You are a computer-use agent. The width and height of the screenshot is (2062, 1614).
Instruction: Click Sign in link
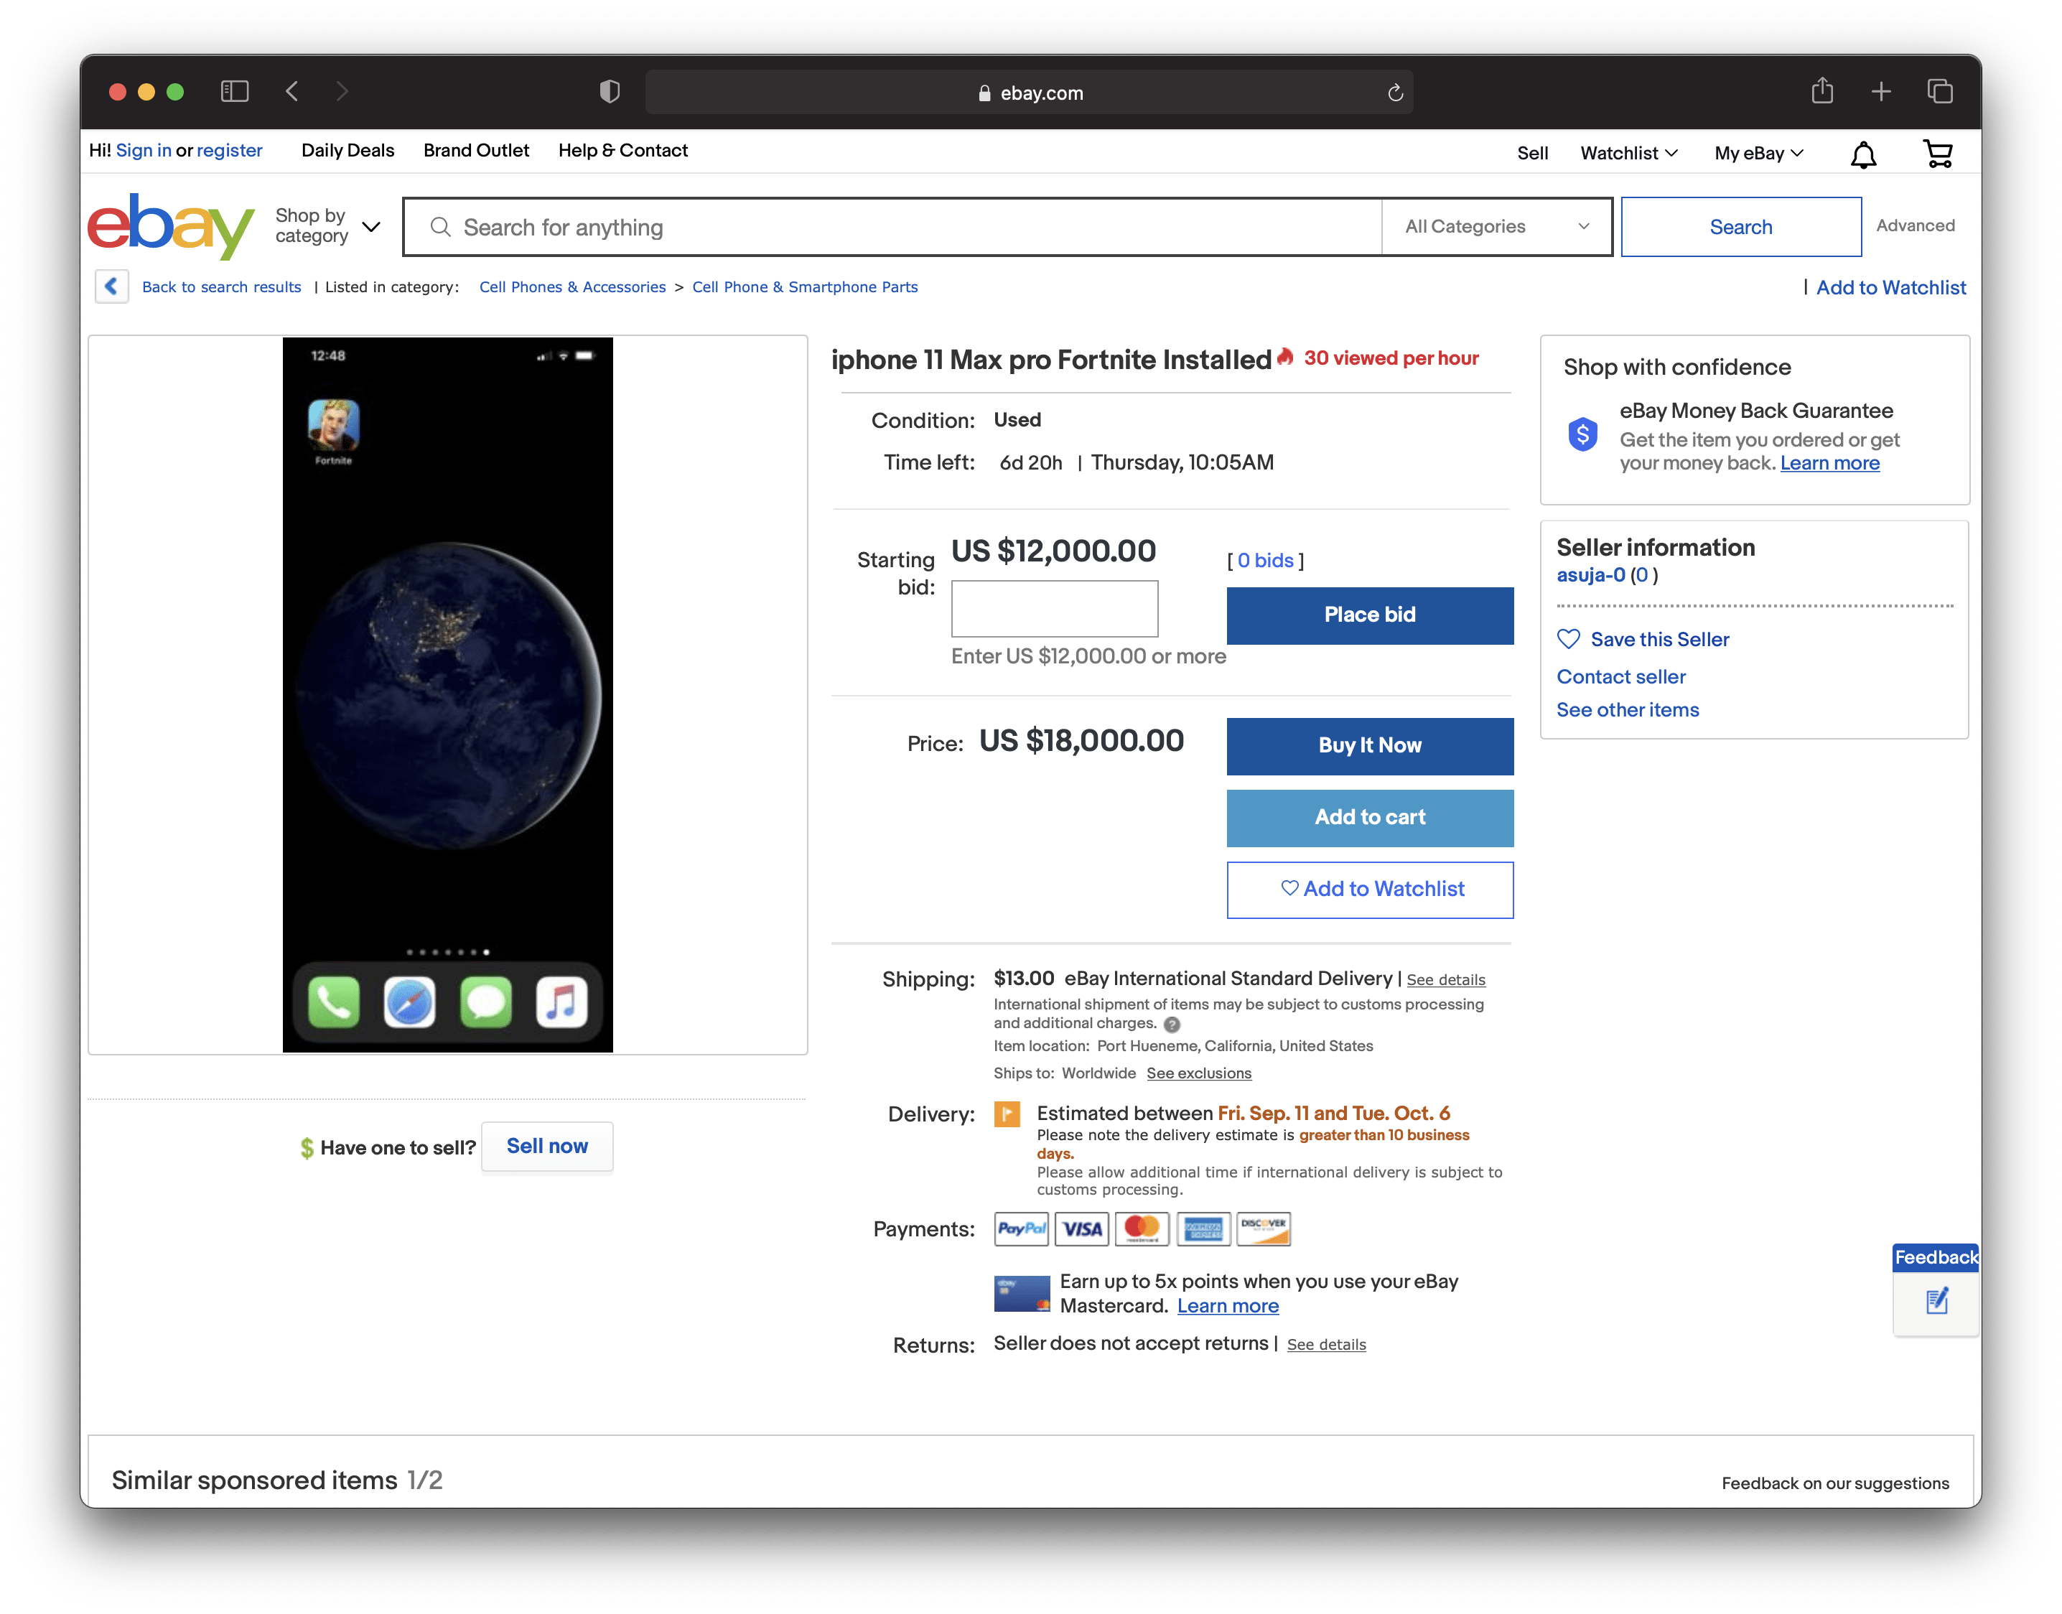[144, 150]
